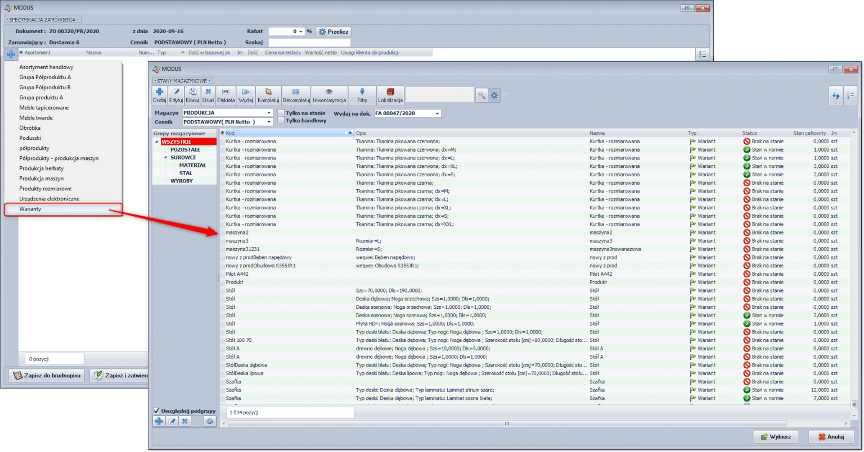Image resolution: width=864 pixels, height=452 pixels.
Task: Select Warianty from the assortment menu
Action: click(30, 209)
